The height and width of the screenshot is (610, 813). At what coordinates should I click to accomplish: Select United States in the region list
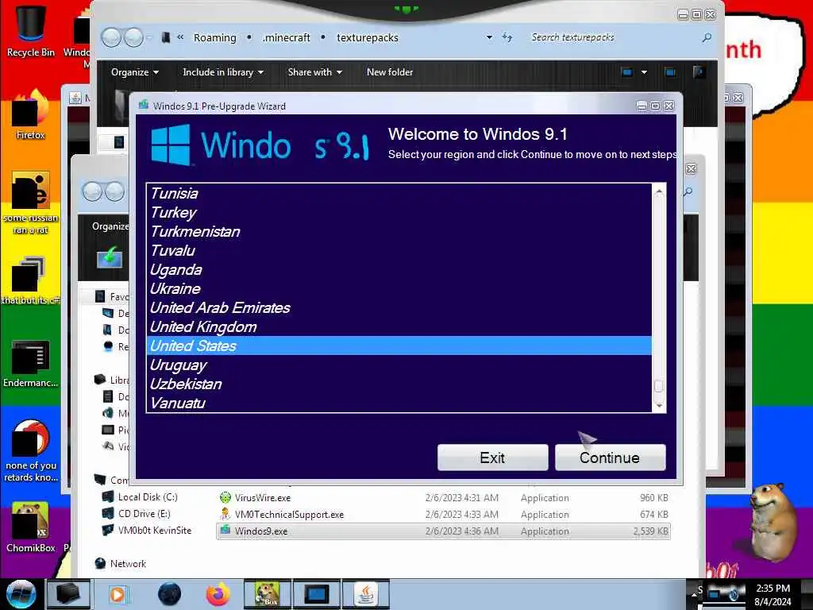coord(399,346)
